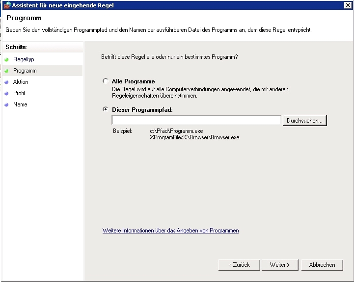
Task: Click example text 'c:\Pfad\Programm.exe'
Action: pyautogui.click(x=176, y=131)
